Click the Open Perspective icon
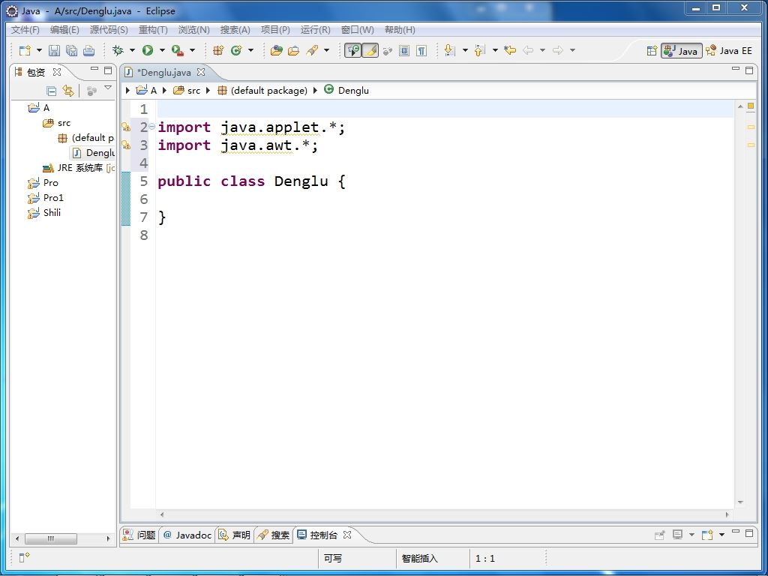The image size is (768, 576). point(652,50)
